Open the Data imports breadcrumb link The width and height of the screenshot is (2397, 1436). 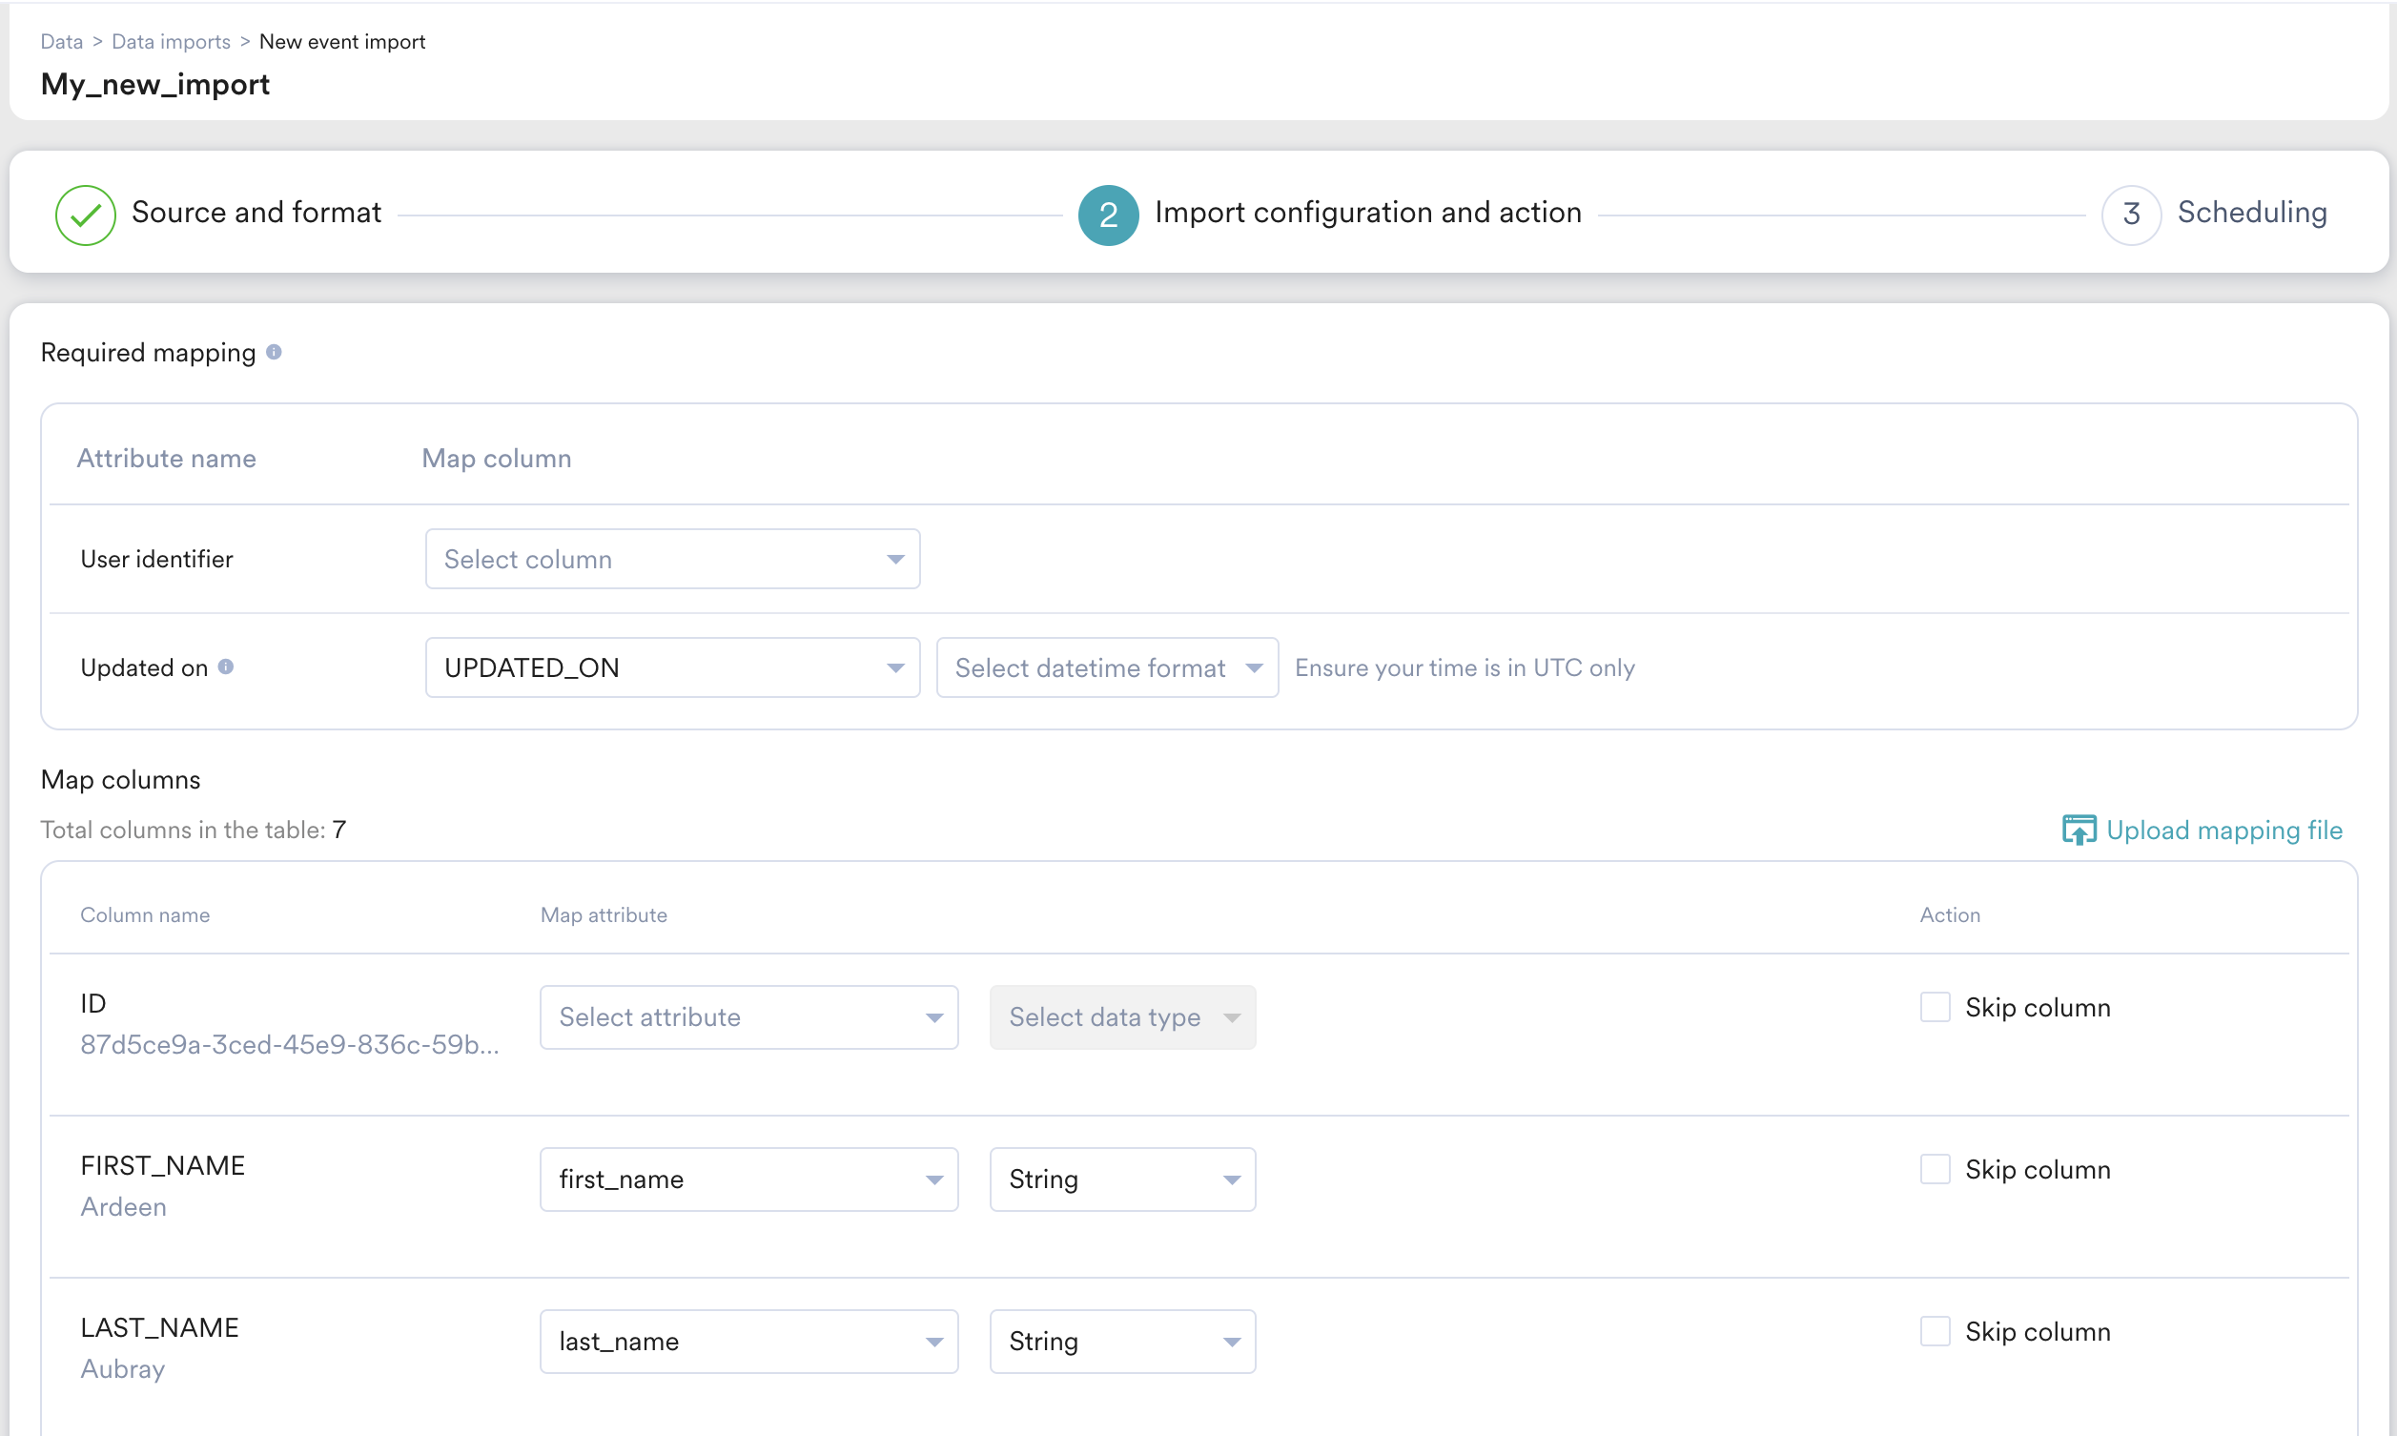coord(172,42)
